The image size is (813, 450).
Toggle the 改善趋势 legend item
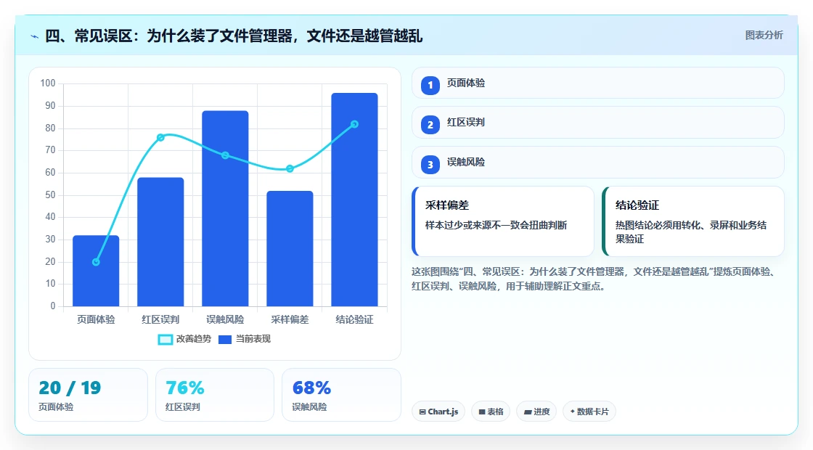pyautogui.click(x=184, y=339)
